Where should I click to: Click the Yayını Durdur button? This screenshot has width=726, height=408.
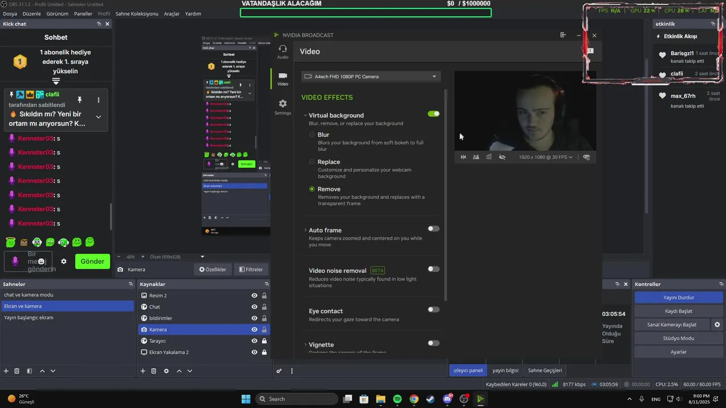pos(678,297)
